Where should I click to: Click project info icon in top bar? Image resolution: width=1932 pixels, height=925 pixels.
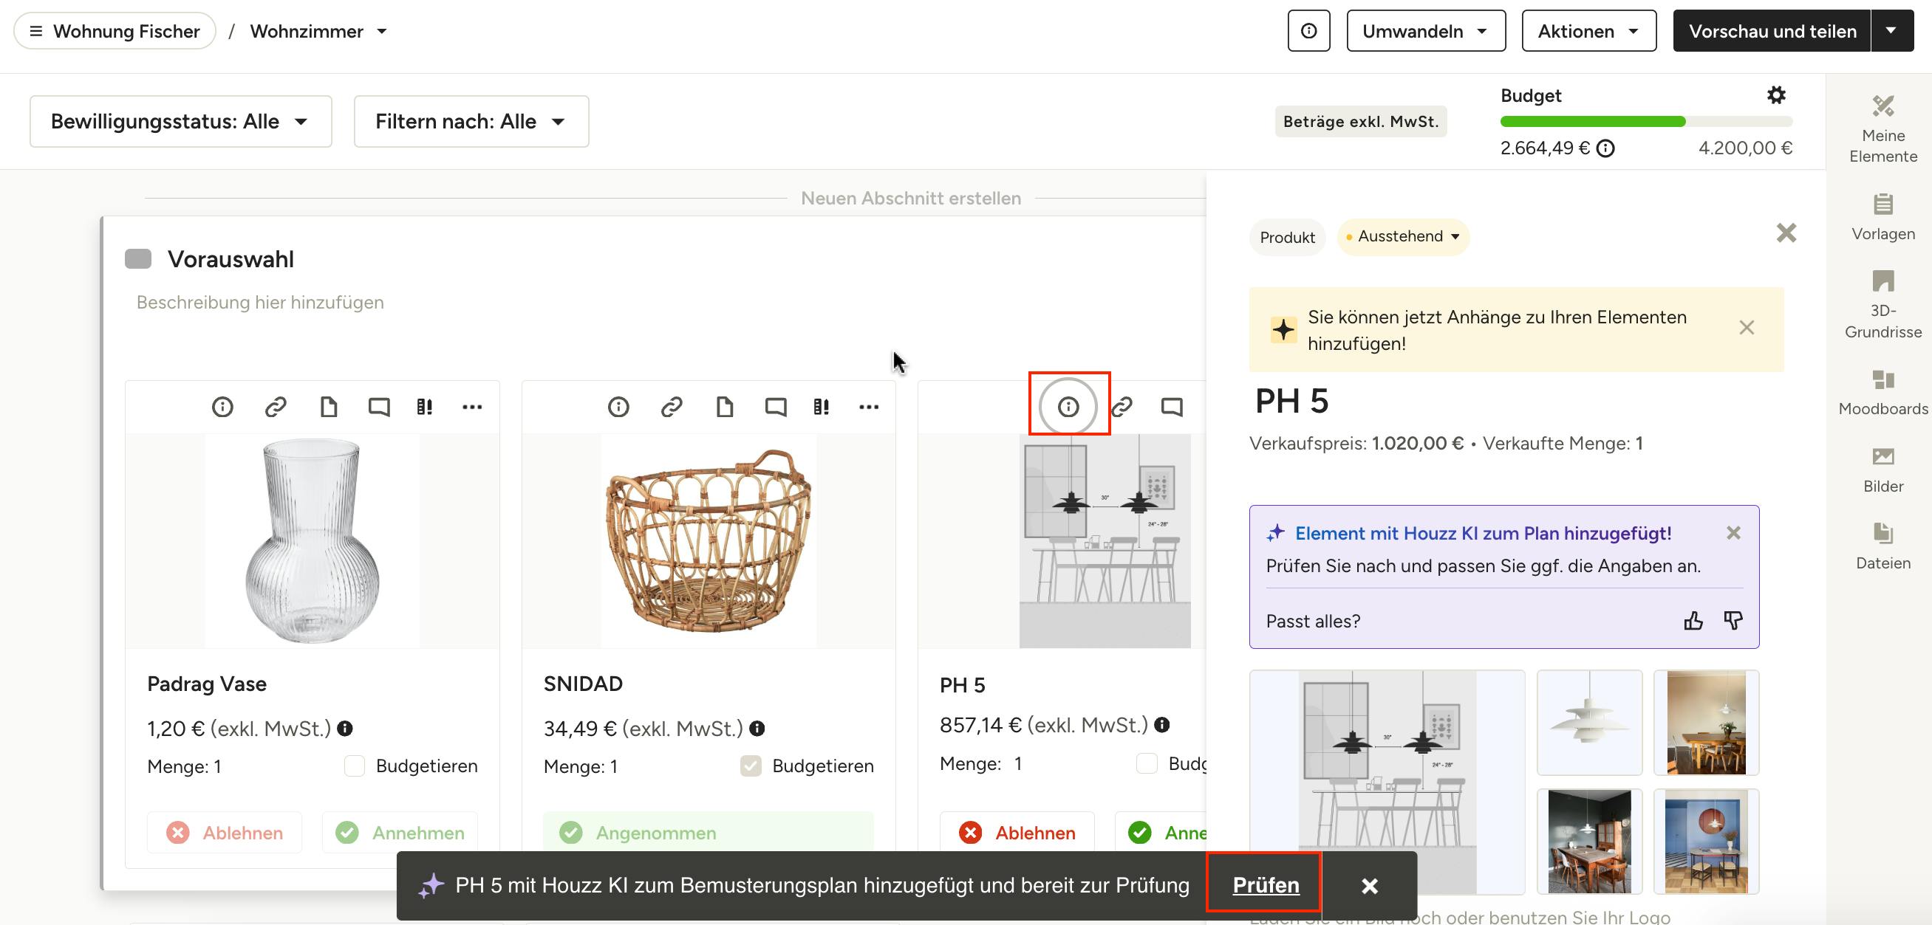click(1308, 31)
